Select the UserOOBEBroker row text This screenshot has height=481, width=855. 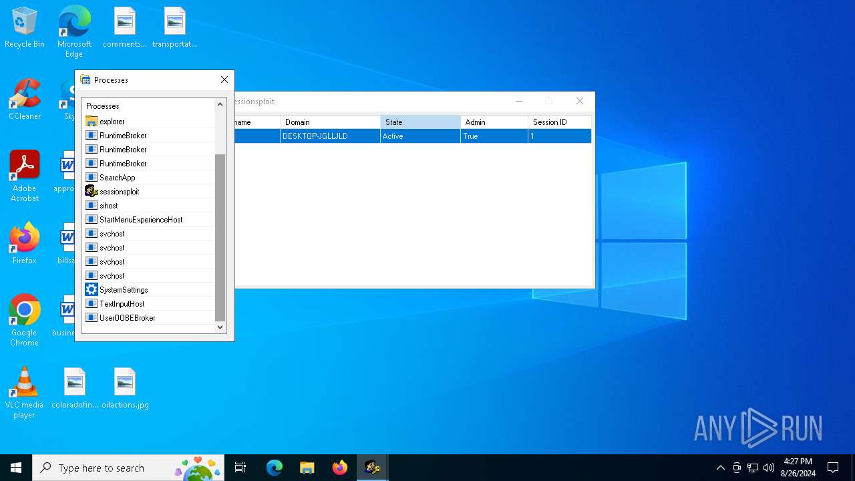(128, 318)
